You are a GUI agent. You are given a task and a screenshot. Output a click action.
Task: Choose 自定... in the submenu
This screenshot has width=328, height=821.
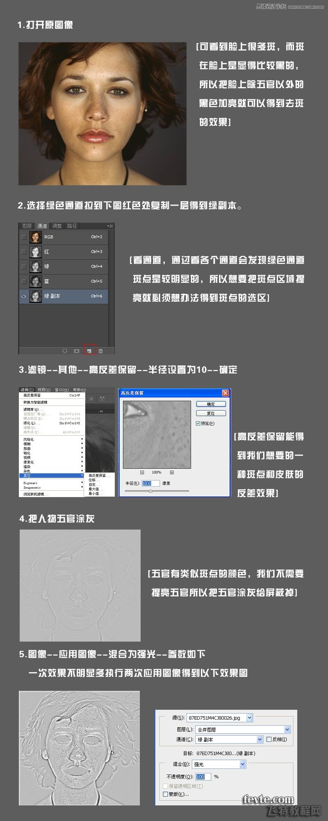pos(100,484)
